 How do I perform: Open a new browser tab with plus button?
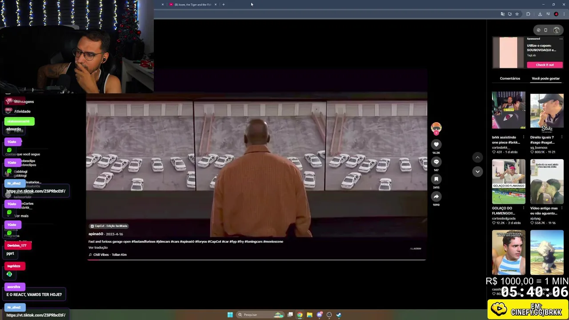(x=223, y=4)
